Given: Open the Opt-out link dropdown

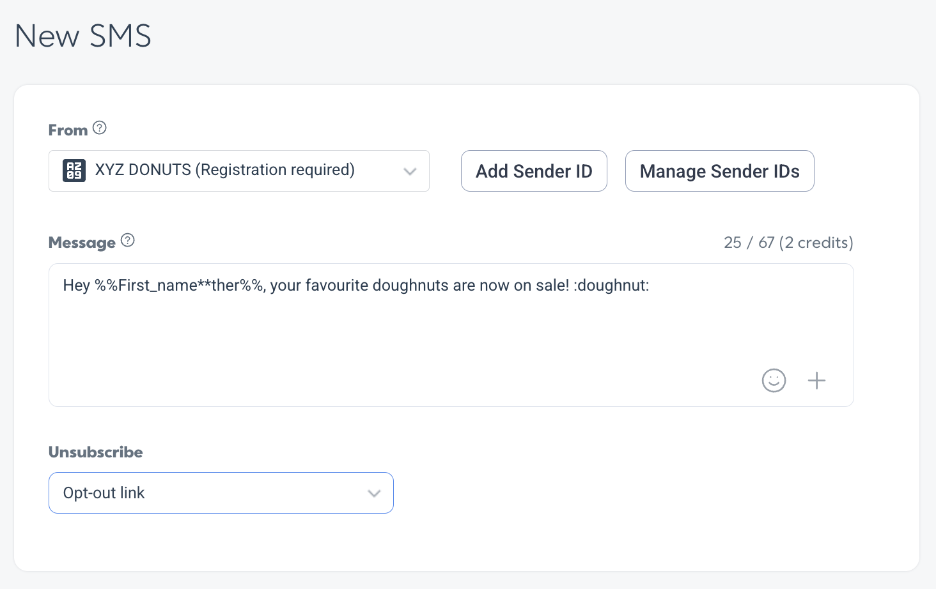Looking at the screenshot, I should (x=221, y=493).
